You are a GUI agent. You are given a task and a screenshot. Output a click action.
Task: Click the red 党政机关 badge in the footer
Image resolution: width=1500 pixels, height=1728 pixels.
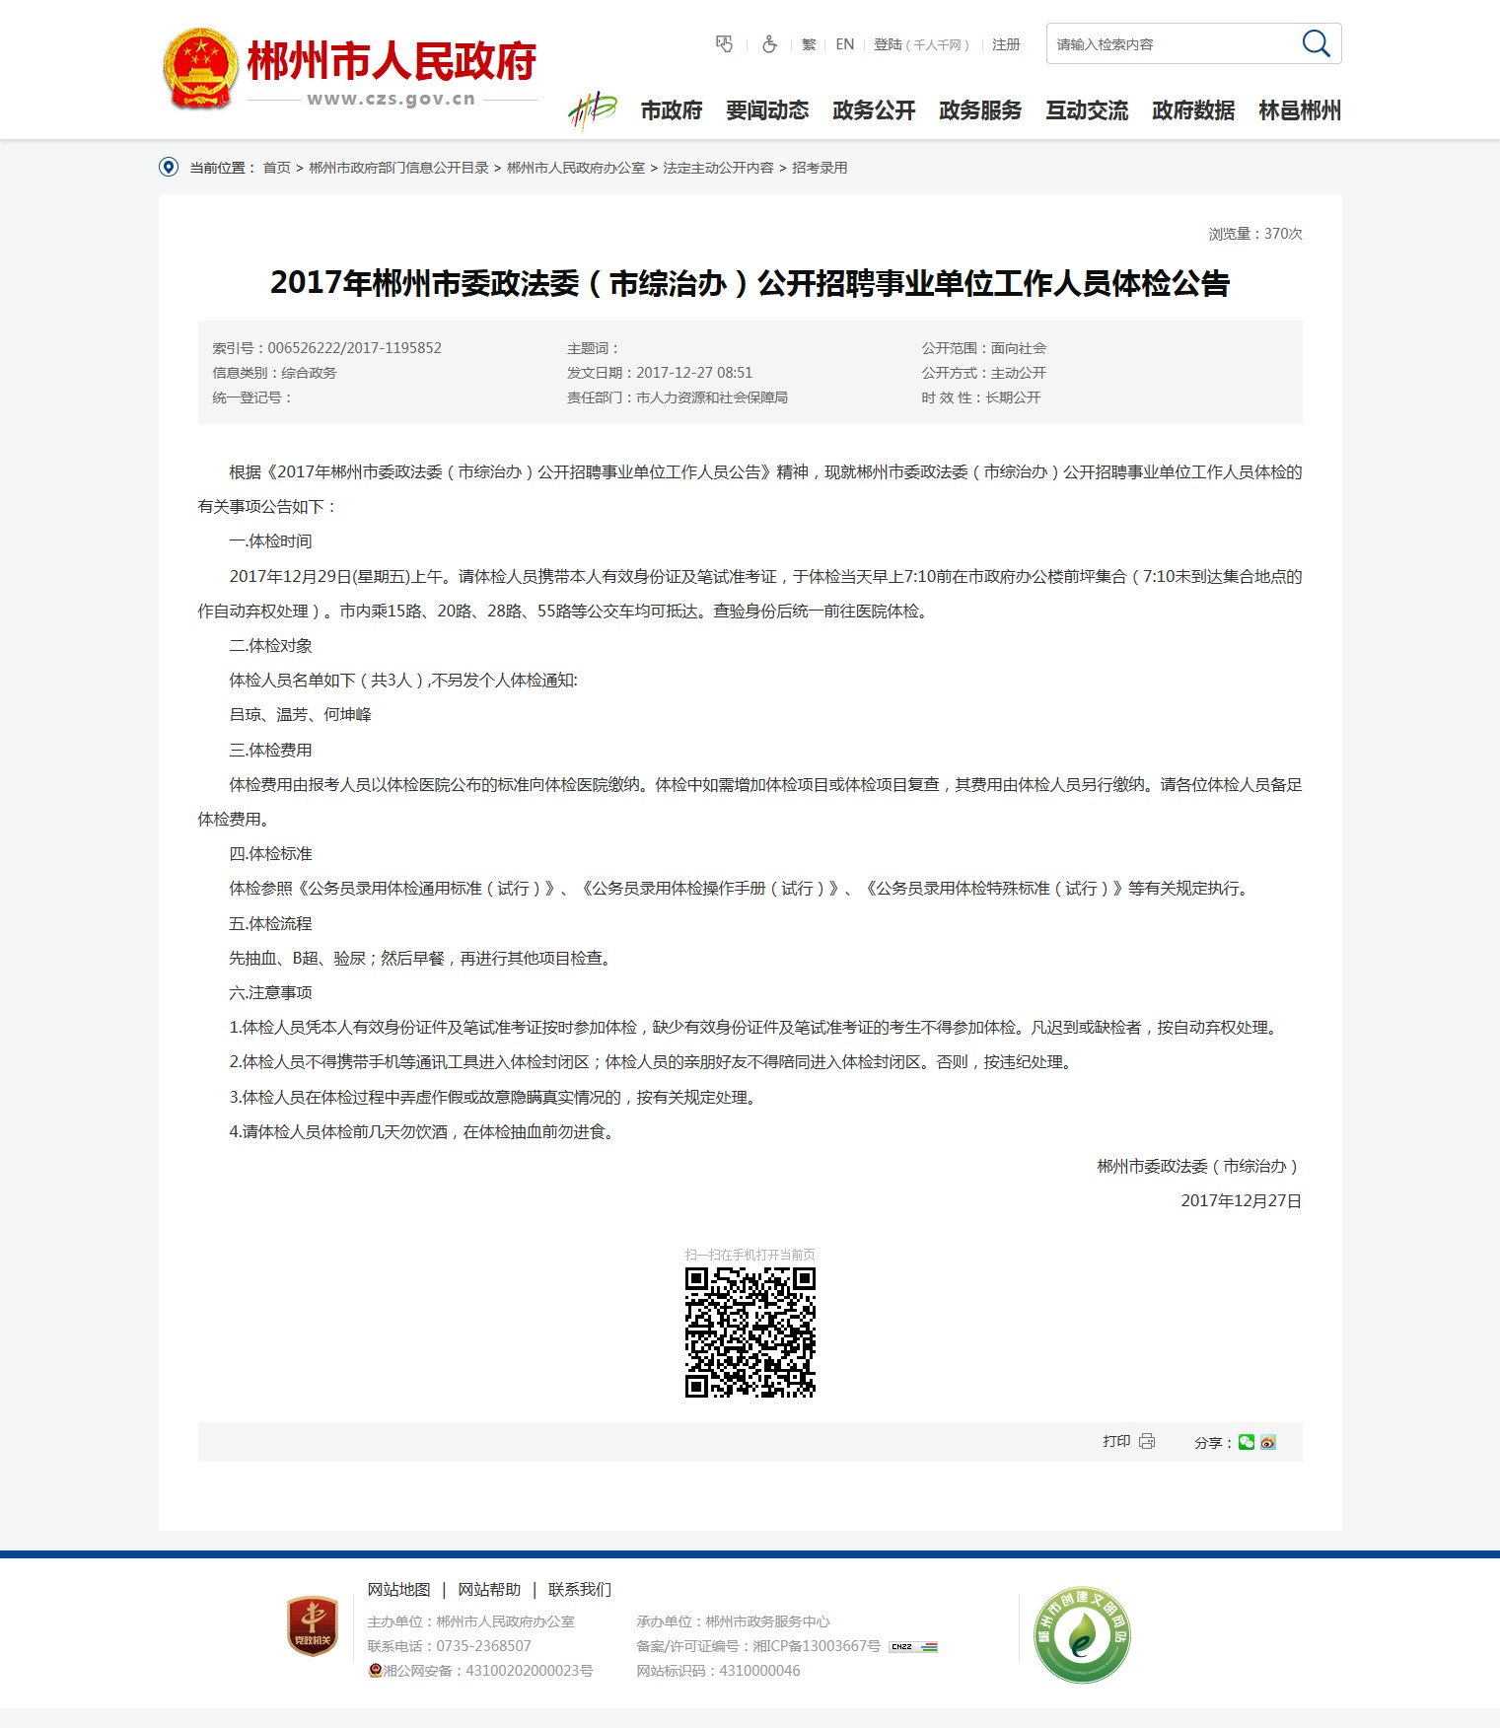[313, 1626]
